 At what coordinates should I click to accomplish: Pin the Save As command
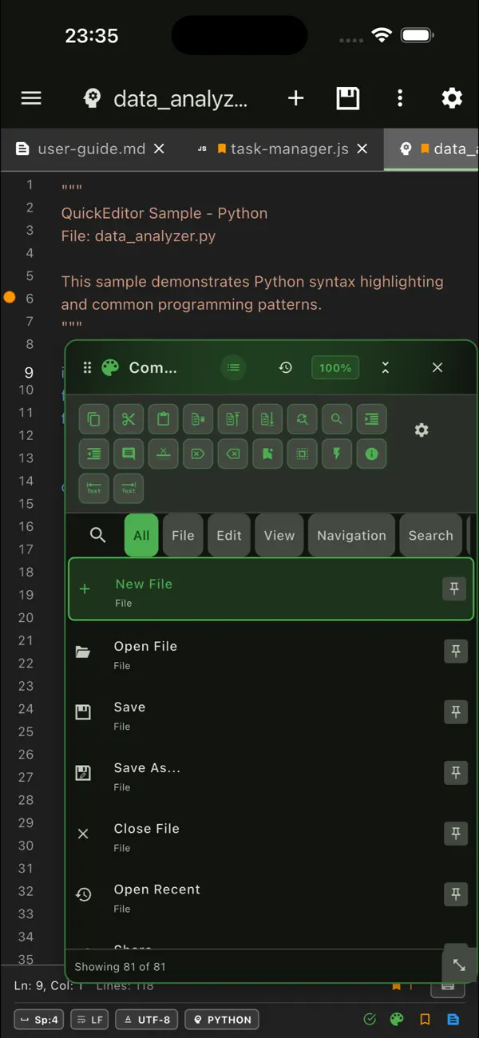pos(455,773)
